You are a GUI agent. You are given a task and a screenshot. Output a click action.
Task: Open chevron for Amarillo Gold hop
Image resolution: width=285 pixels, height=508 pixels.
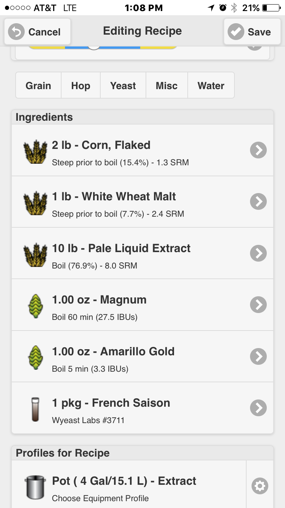pos(258,356)
